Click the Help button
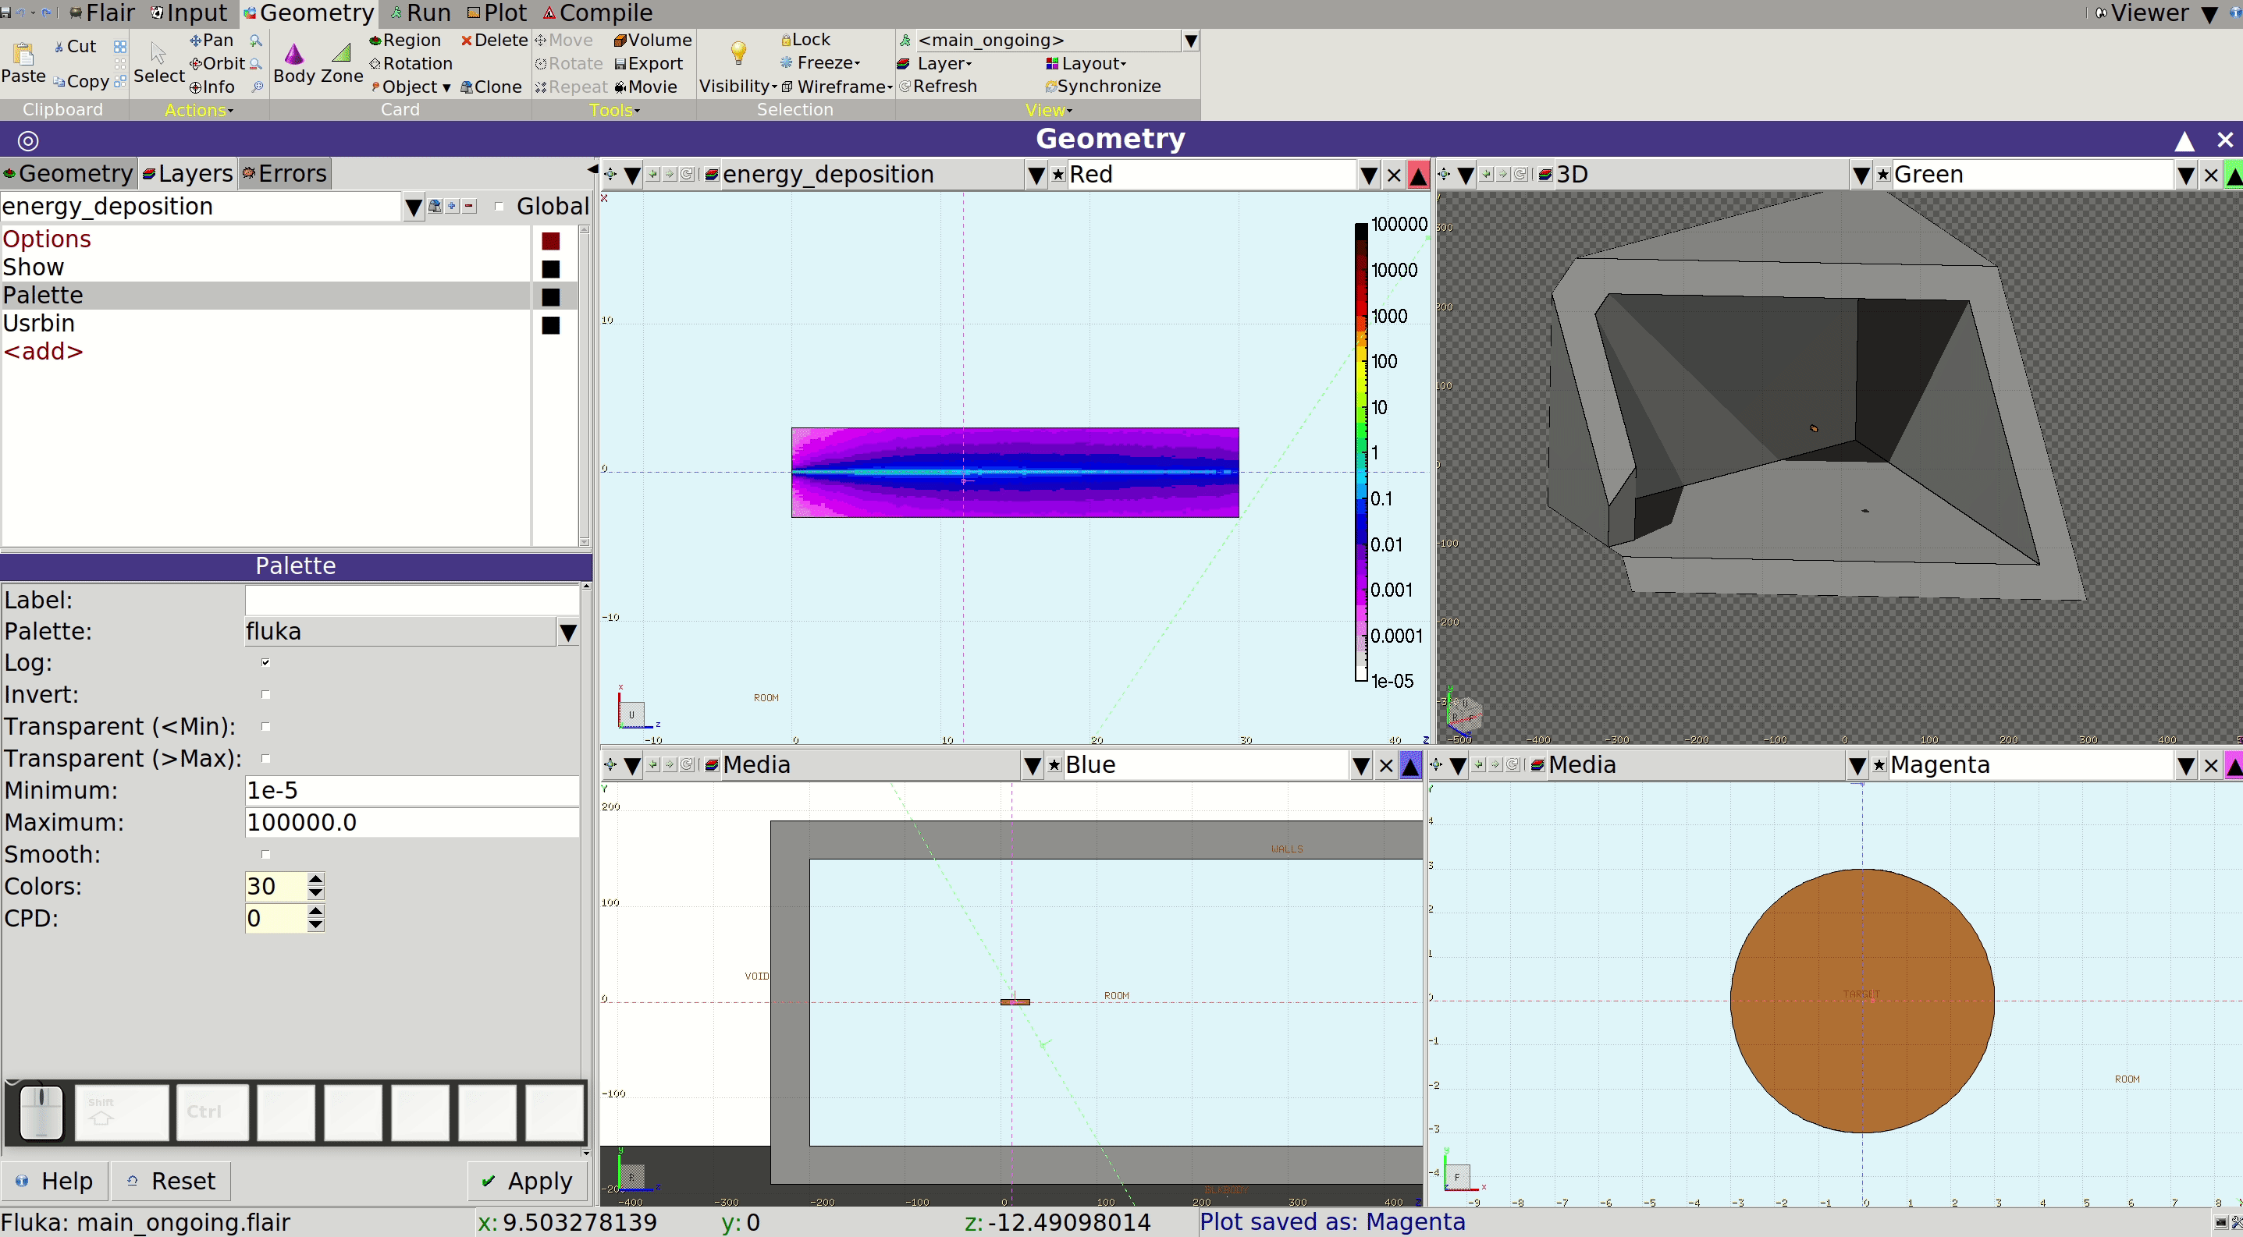This screenshot has height=1237, width=2243. coord(54,1181)
